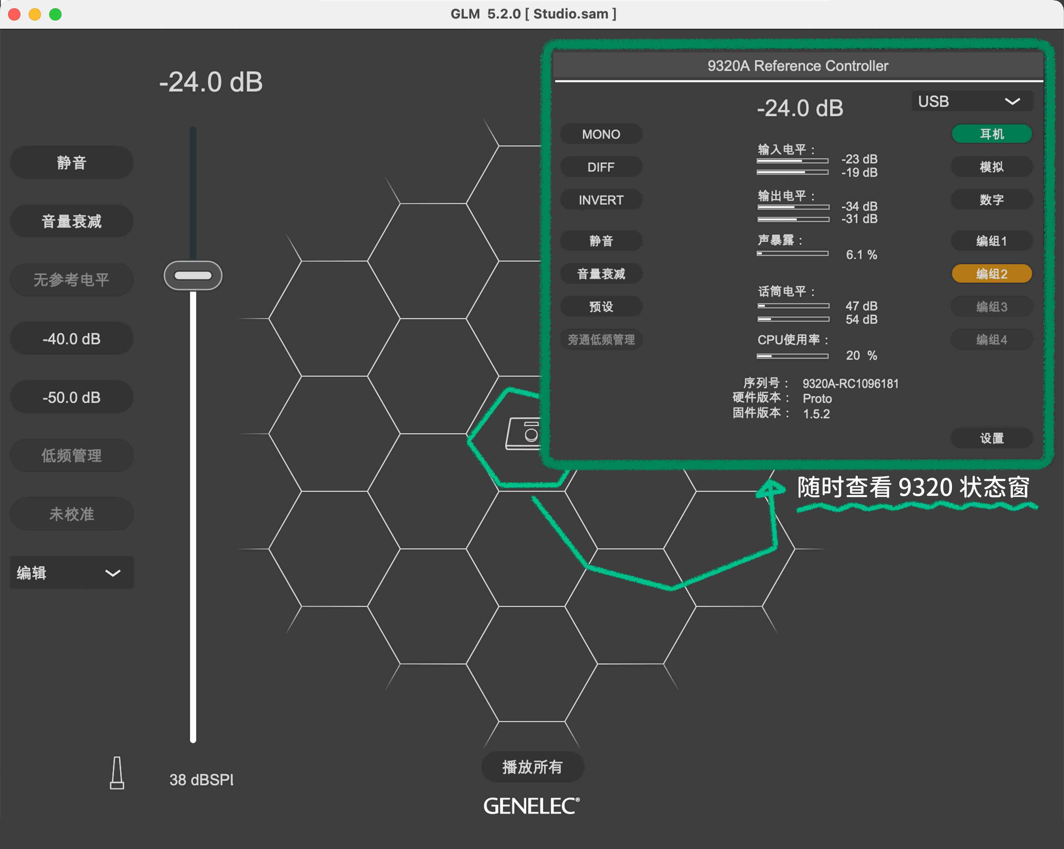The image size is (1064, 849).
Task: Open the USB input source dropdown
Action: click(x=971, y=101)
